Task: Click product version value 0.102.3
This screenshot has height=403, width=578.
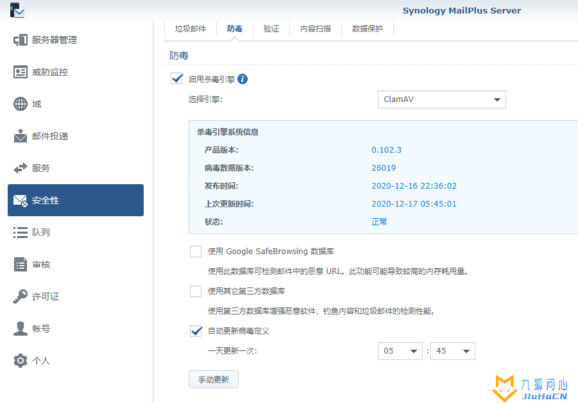Action: coord(386,150)
